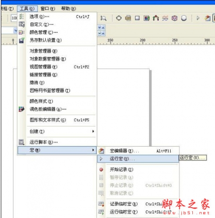Open the 帮助(H) menu
This screenshot has width=215, height=218.
point(68,9)
